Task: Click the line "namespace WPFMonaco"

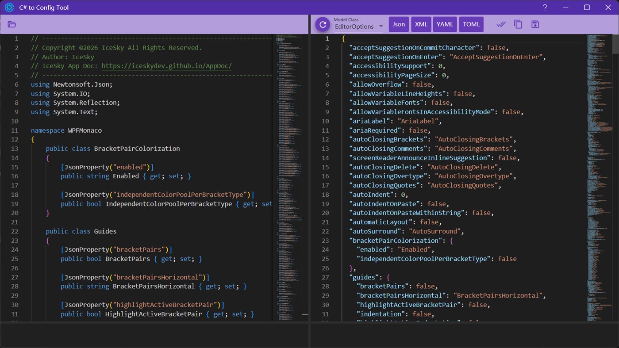Action: click(x=66, y=130)
